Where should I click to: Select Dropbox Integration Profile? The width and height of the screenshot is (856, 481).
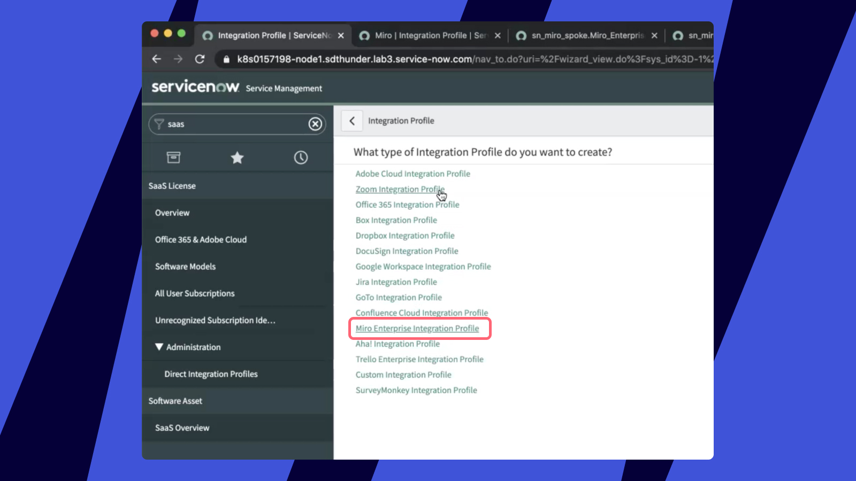coord(405,236)
